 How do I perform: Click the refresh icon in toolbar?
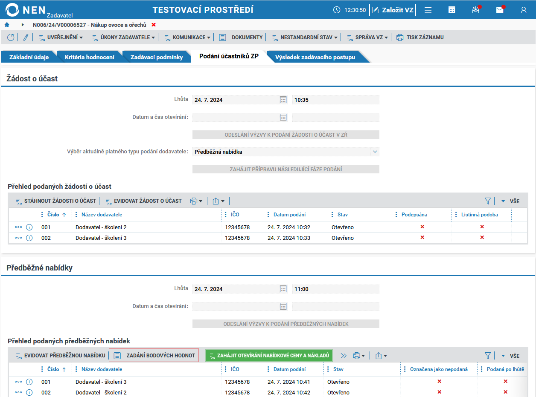point(11,37)
